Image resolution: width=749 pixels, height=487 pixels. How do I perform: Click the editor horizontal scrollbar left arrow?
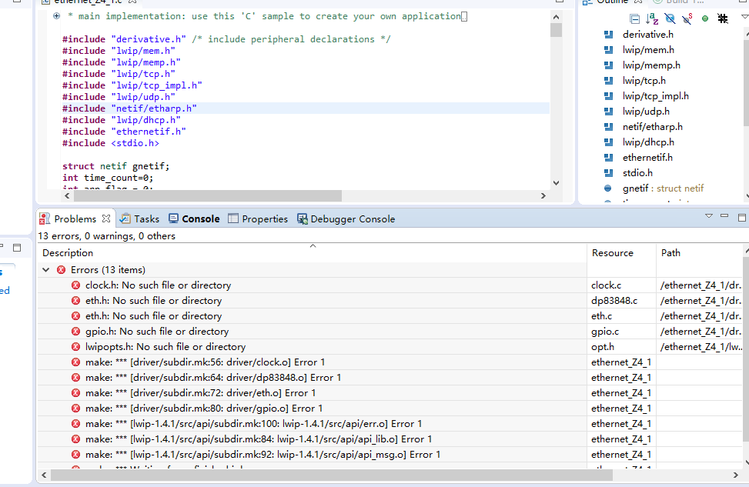point(67,195)
